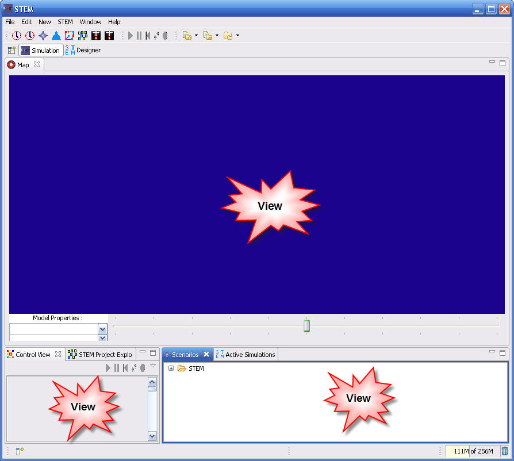Screen dimensions: 514x461
Task: Select the Simulation perspective button
Action: coord(40,51)
